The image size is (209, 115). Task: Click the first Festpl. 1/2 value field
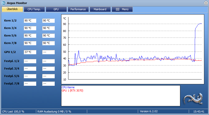[x=30, y=61]
